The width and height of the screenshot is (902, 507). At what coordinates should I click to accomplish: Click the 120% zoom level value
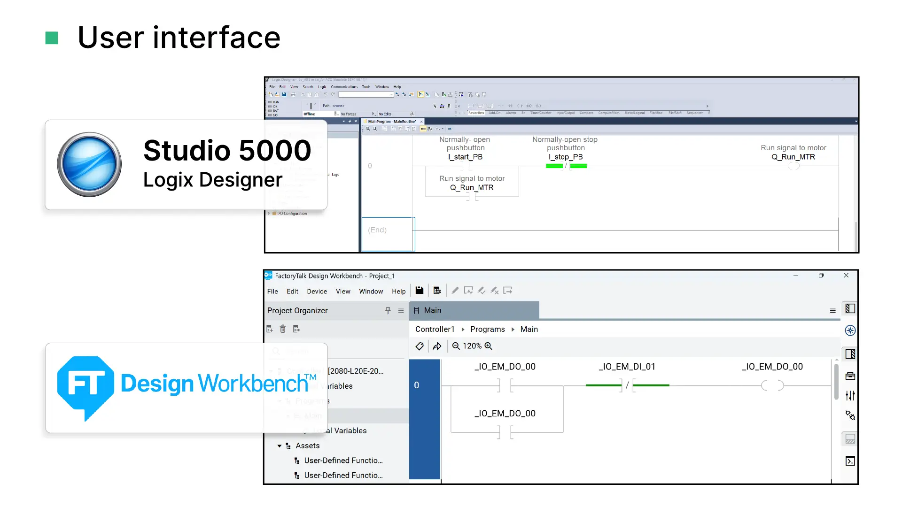(x=472, y=346)
